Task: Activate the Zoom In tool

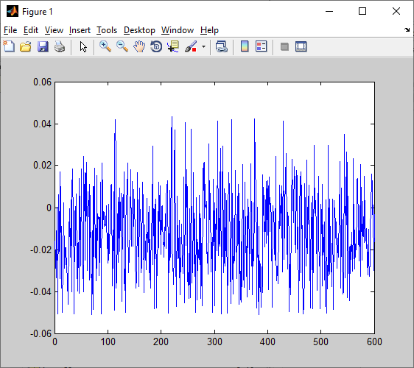Action: [x=105, y=46]
